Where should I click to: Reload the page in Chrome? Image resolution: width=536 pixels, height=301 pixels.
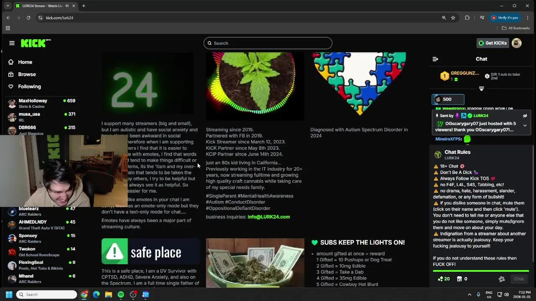pyautogui.click(x=28, y=18)
